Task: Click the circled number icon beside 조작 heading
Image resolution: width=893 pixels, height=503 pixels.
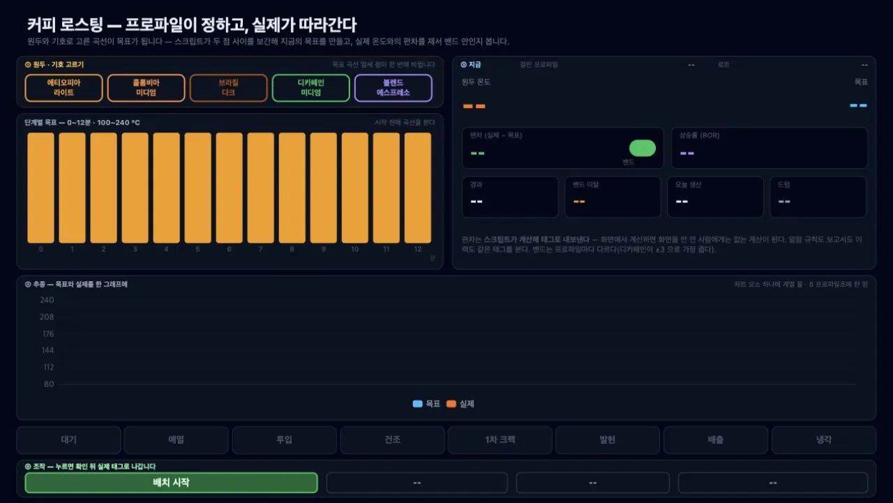Action: coord(27,466)
